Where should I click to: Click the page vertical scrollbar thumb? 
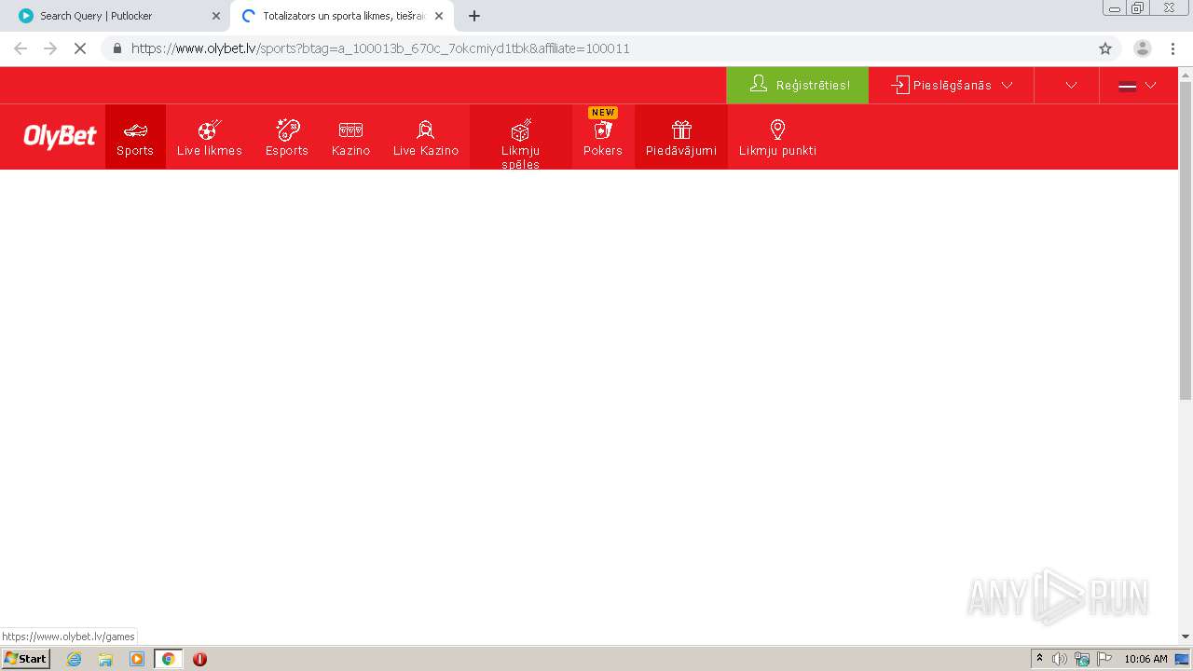click(1186, 240)
